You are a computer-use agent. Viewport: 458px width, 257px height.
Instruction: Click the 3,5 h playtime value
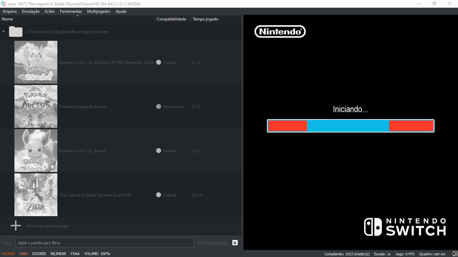tap(196, 151)
